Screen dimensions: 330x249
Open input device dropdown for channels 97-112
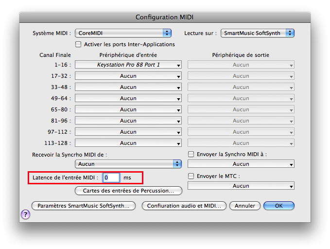coord(128,132)
